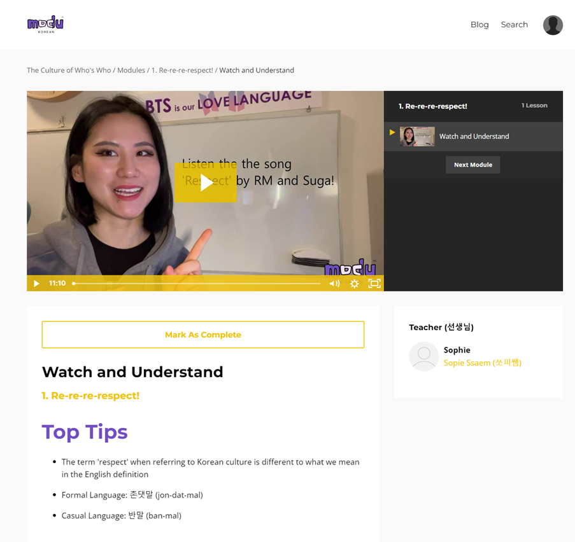Viewport: 575px width, 542px height.
Task: Click the Modu Korean logo
Action: click(45, 25)
